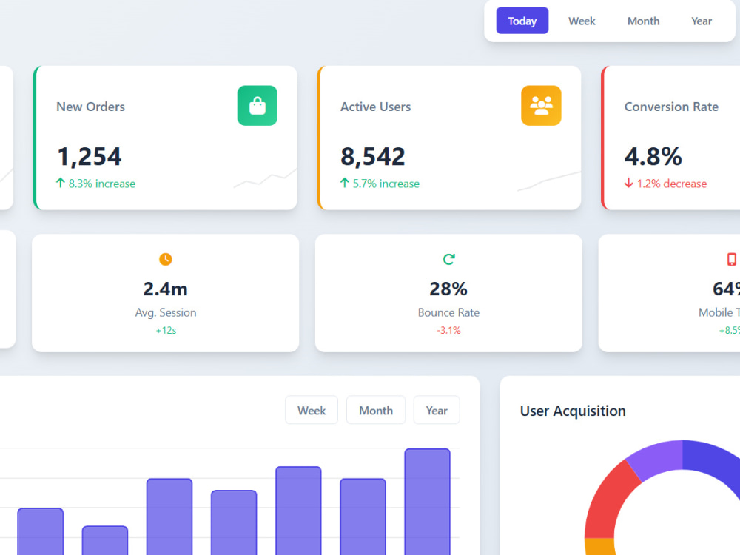Click the 1,254 orders value

[x=90, y=156]
